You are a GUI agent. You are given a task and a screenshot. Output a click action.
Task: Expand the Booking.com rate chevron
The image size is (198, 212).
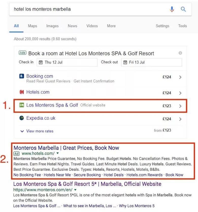click(180, 77)
